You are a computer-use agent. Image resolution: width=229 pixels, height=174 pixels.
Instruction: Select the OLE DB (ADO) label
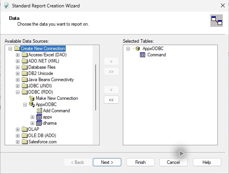click(42, 136)
